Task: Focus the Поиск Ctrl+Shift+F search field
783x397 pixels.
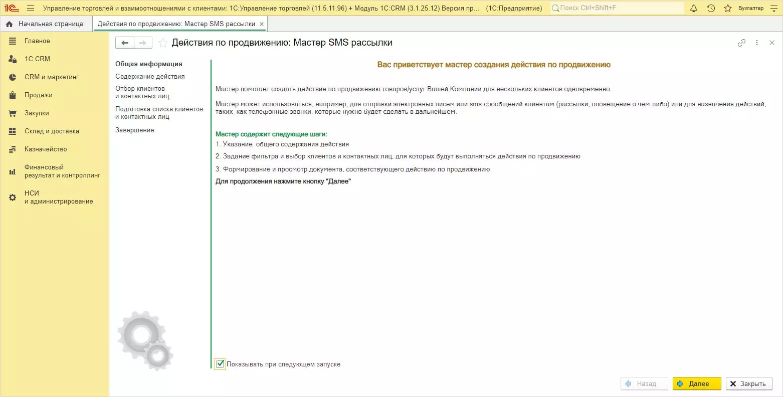Action: (617, 8)
